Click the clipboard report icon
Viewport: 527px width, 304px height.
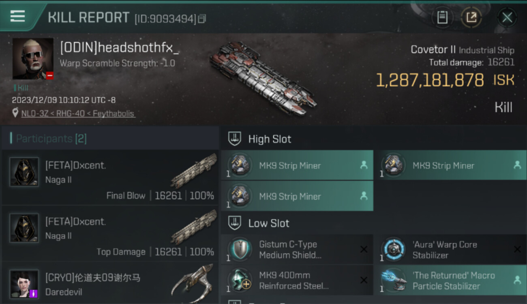coord(442,17)
